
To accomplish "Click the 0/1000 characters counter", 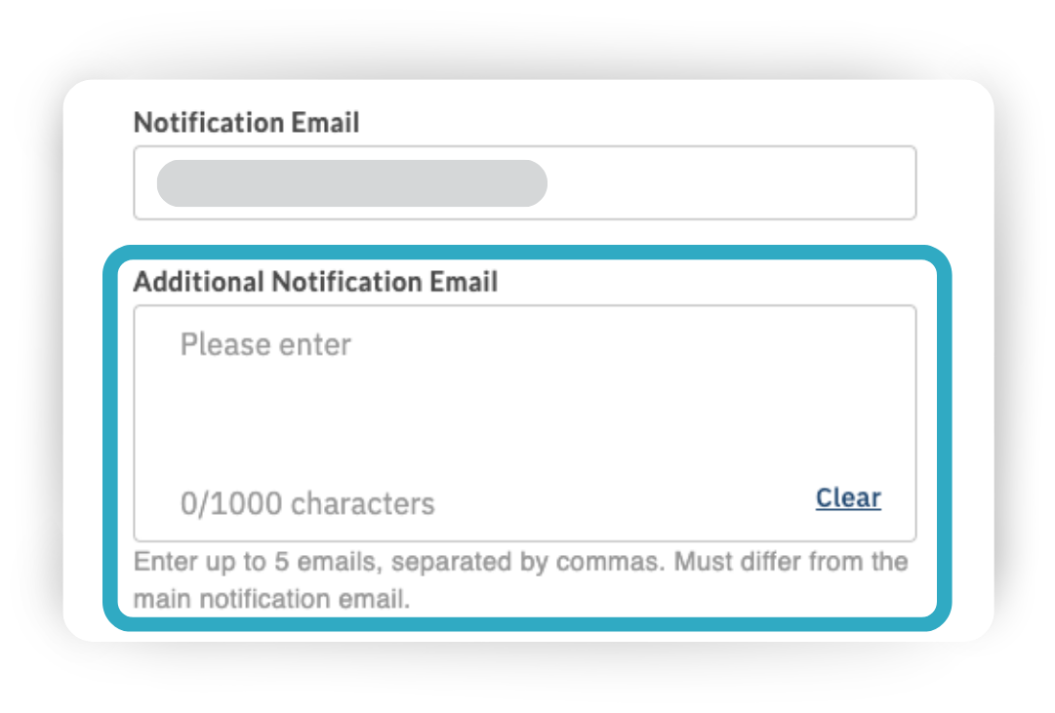I will [306, 503].
